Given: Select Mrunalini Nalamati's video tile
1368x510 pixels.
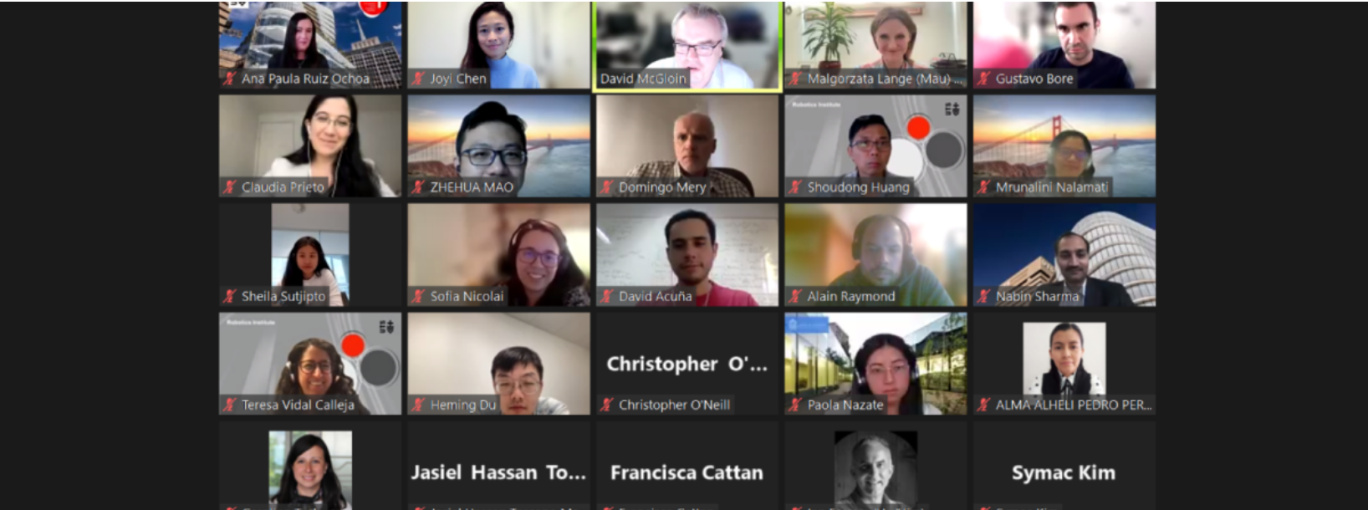Looking at the screenshot, I should click(x=1064, y=146).
